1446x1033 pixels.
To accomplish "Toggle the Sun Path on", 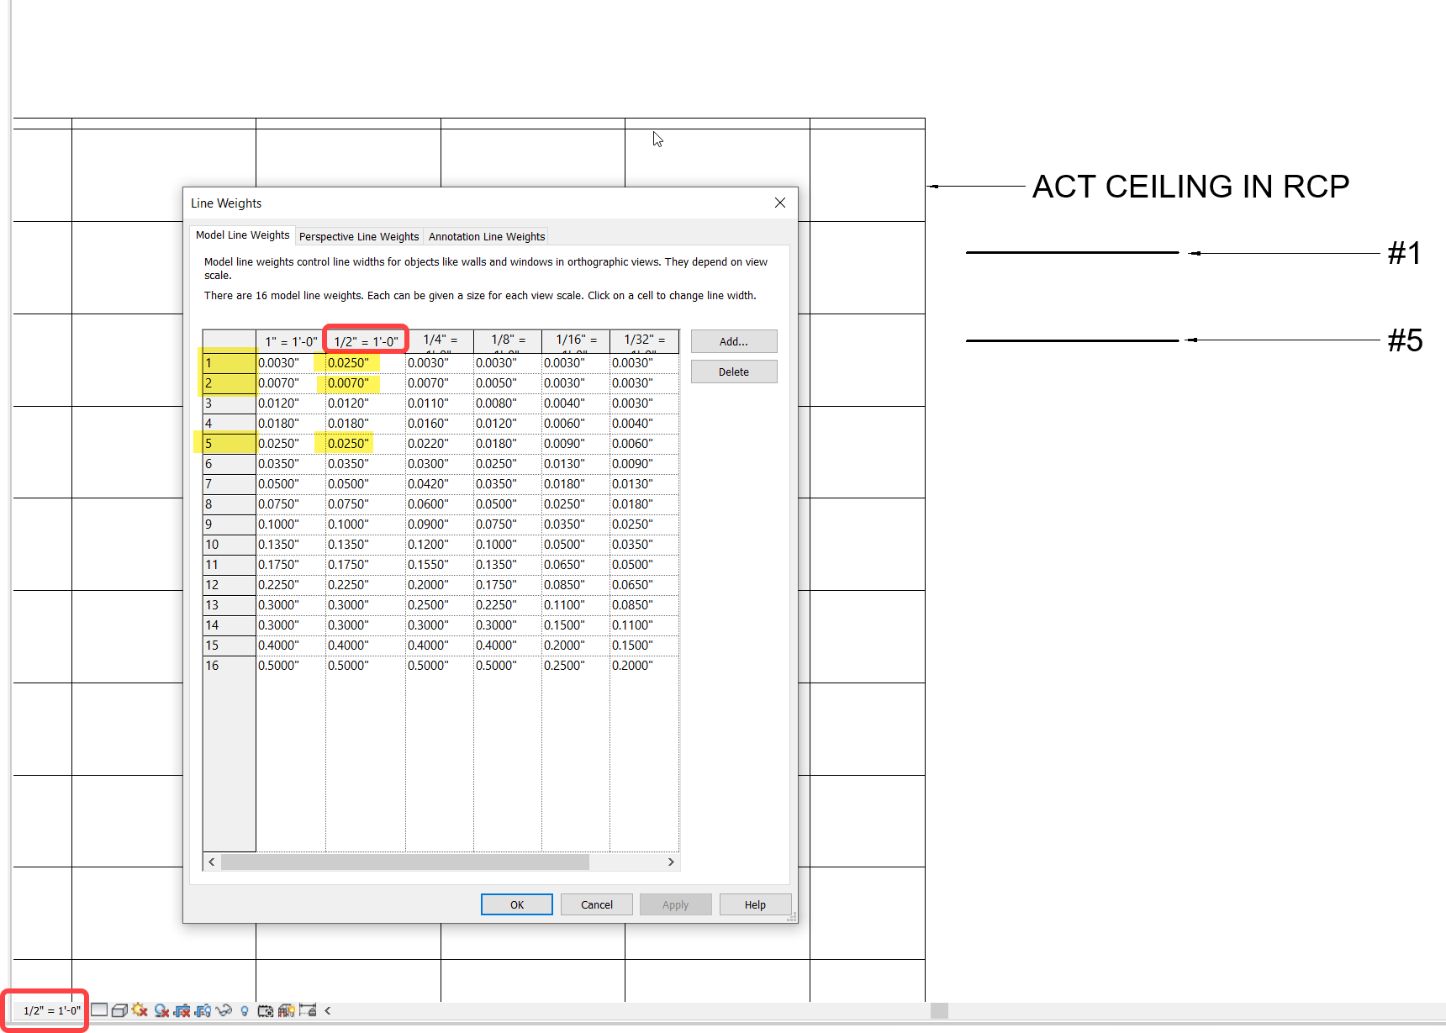I will pyautogui.click(x=139, y=1010).
